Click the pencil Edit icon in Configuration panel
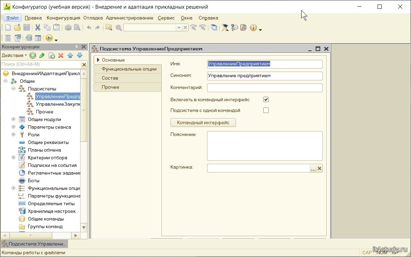Screen dimensions: 411x257 pyautogui.click(x=42, y=55)
